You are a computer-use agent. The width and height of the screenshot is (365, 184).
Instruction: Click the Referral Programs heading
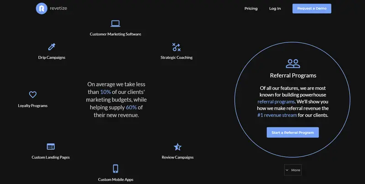293,76
